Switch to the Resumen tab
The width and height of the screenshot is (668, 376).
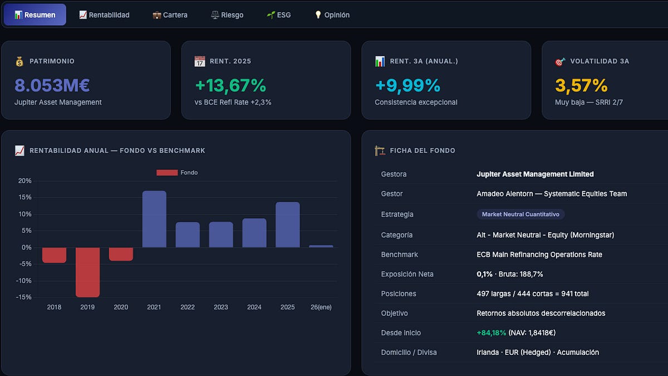(35, 15)
